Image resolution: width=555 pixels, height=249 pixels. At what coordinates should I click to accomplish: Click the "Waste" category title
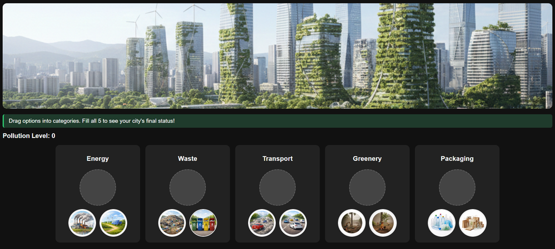tap(187, 159)
